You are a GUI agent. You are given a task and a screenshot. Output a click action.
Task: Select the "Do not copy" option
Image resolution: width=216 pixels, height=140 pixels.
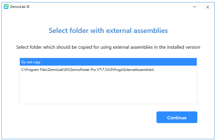(x=31, y=62)
